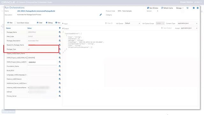Click the Language_List row action icon
The width and height of the screenshot is (204, 115).
point(60,75)
